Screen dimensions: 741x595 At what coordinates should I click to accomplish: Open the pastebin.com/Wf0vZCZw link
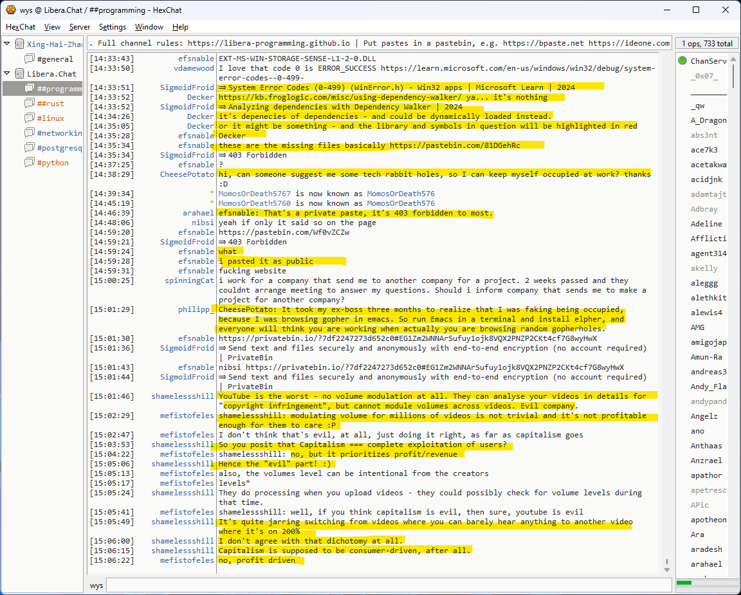pos(284,232)
